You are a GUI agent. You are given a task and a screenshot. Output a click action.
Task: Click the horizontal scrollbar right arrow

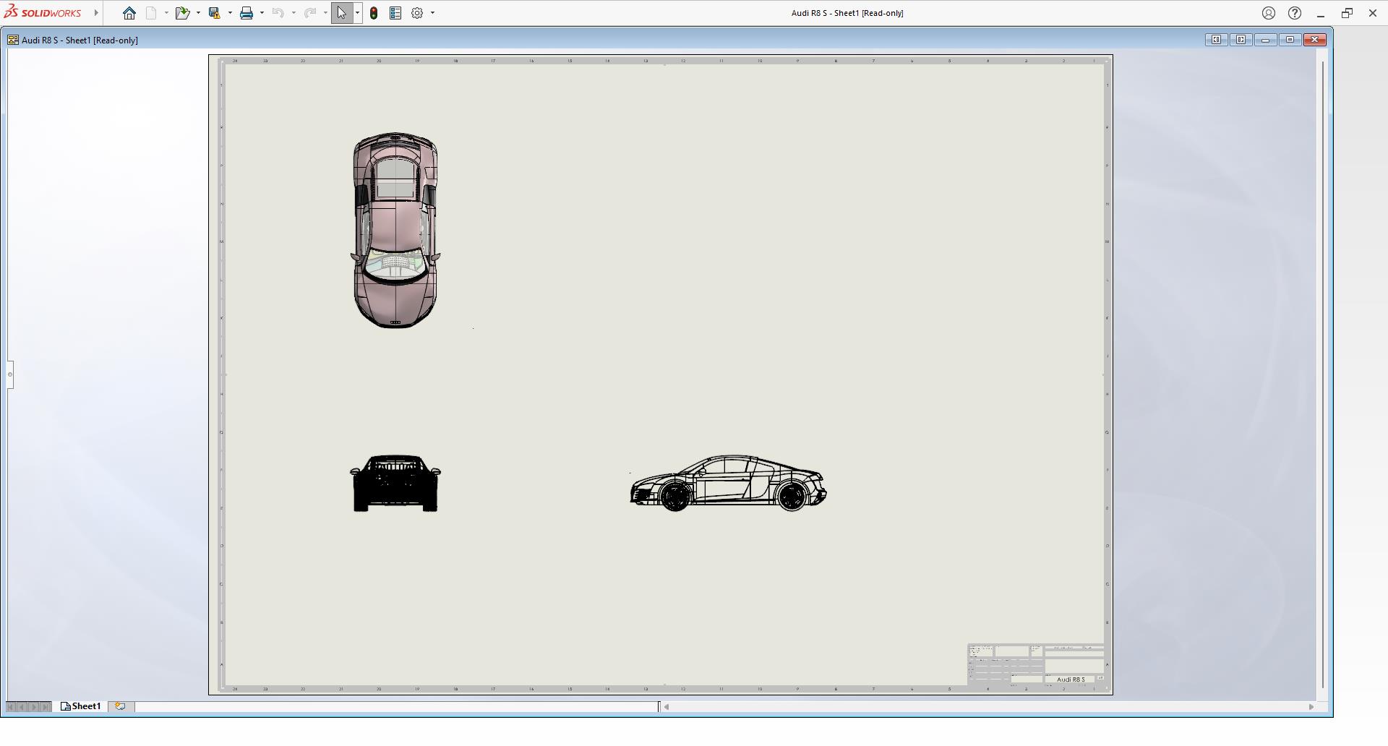point(1311,707)
